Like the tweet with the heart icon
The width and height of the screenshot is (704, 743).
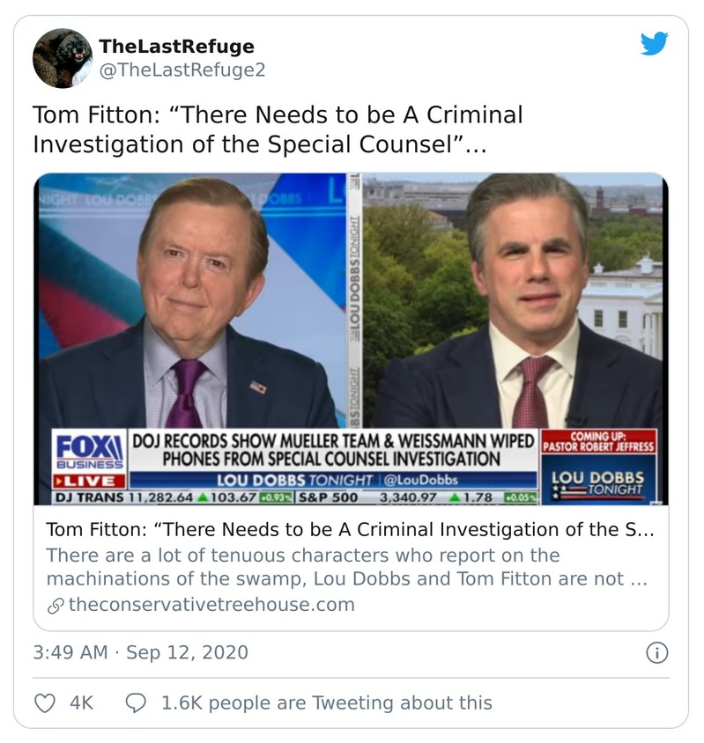[44, 703]
